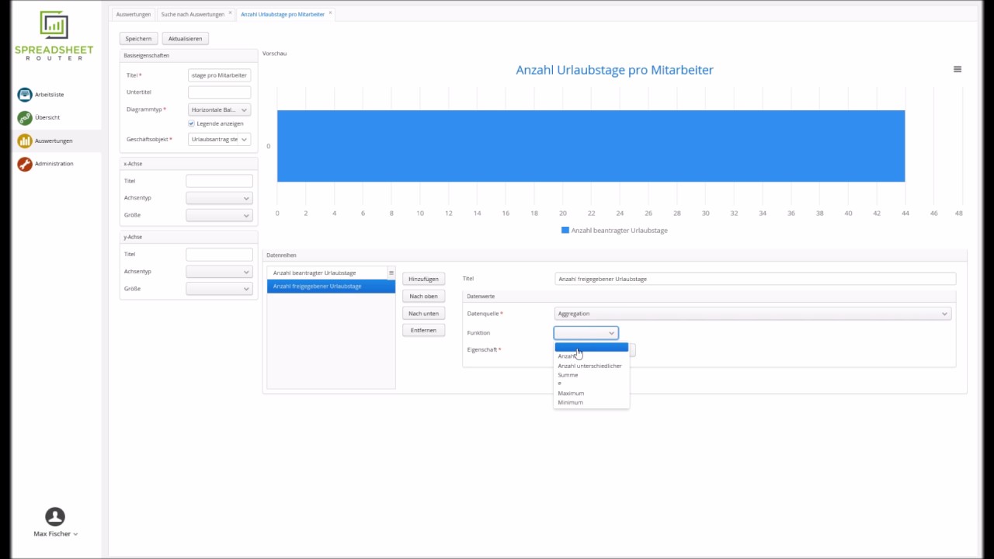
Task: Click the Datenreihen Titel input field
Action: click(x=756, y=279)
